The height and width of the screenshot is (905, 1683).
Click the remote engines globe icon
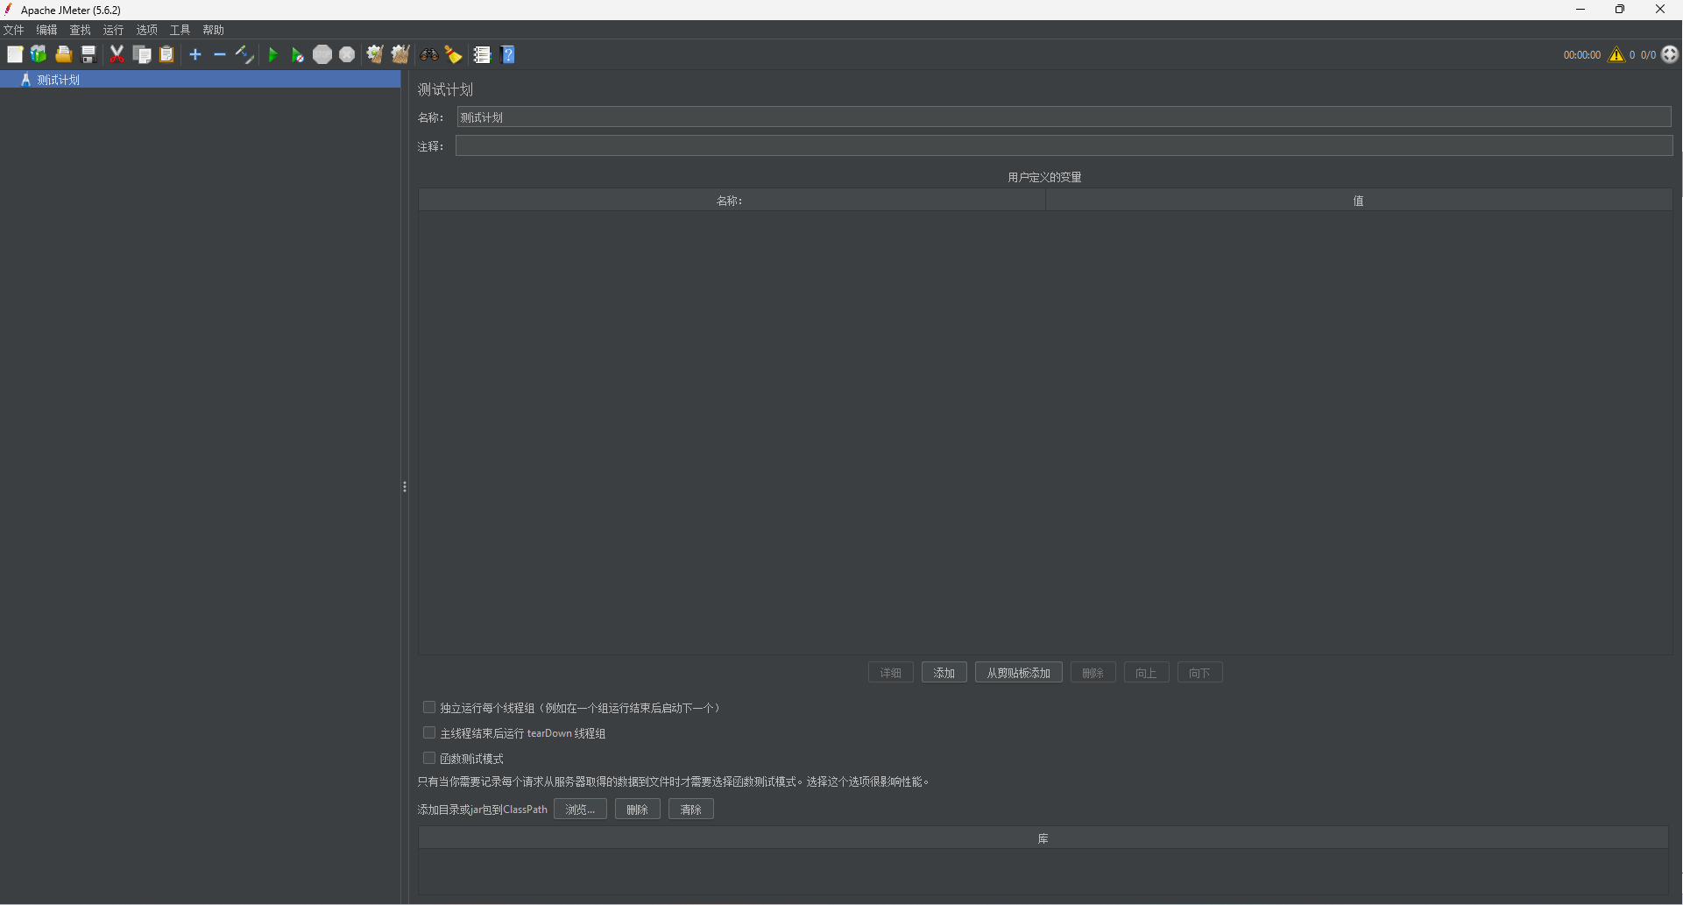(1670, 54)
